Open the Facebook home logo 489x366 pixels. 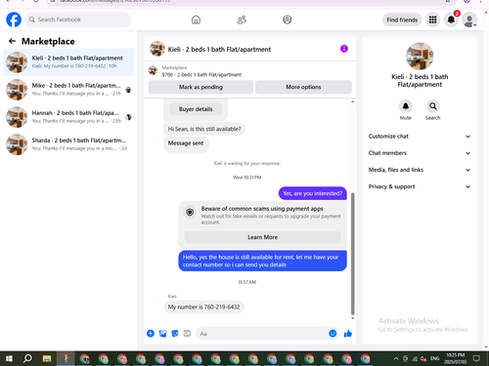coord(14,20)
